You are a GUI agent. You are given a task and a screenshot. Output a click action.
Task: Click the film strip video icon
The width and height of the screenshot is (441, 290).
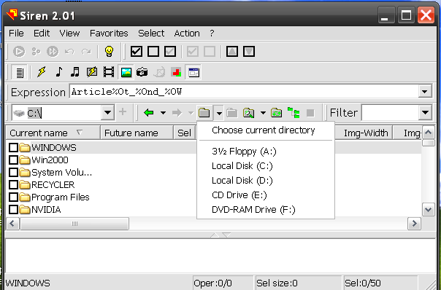coord(109,72)
